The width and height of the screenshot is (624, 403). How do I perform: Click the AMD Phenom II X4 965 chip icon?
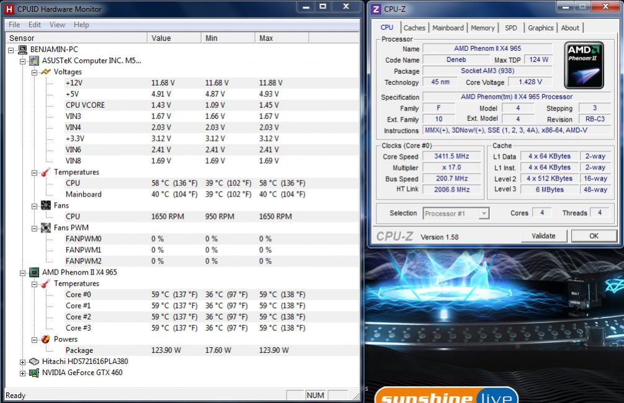pyautogui.click(x=34, y=273)
